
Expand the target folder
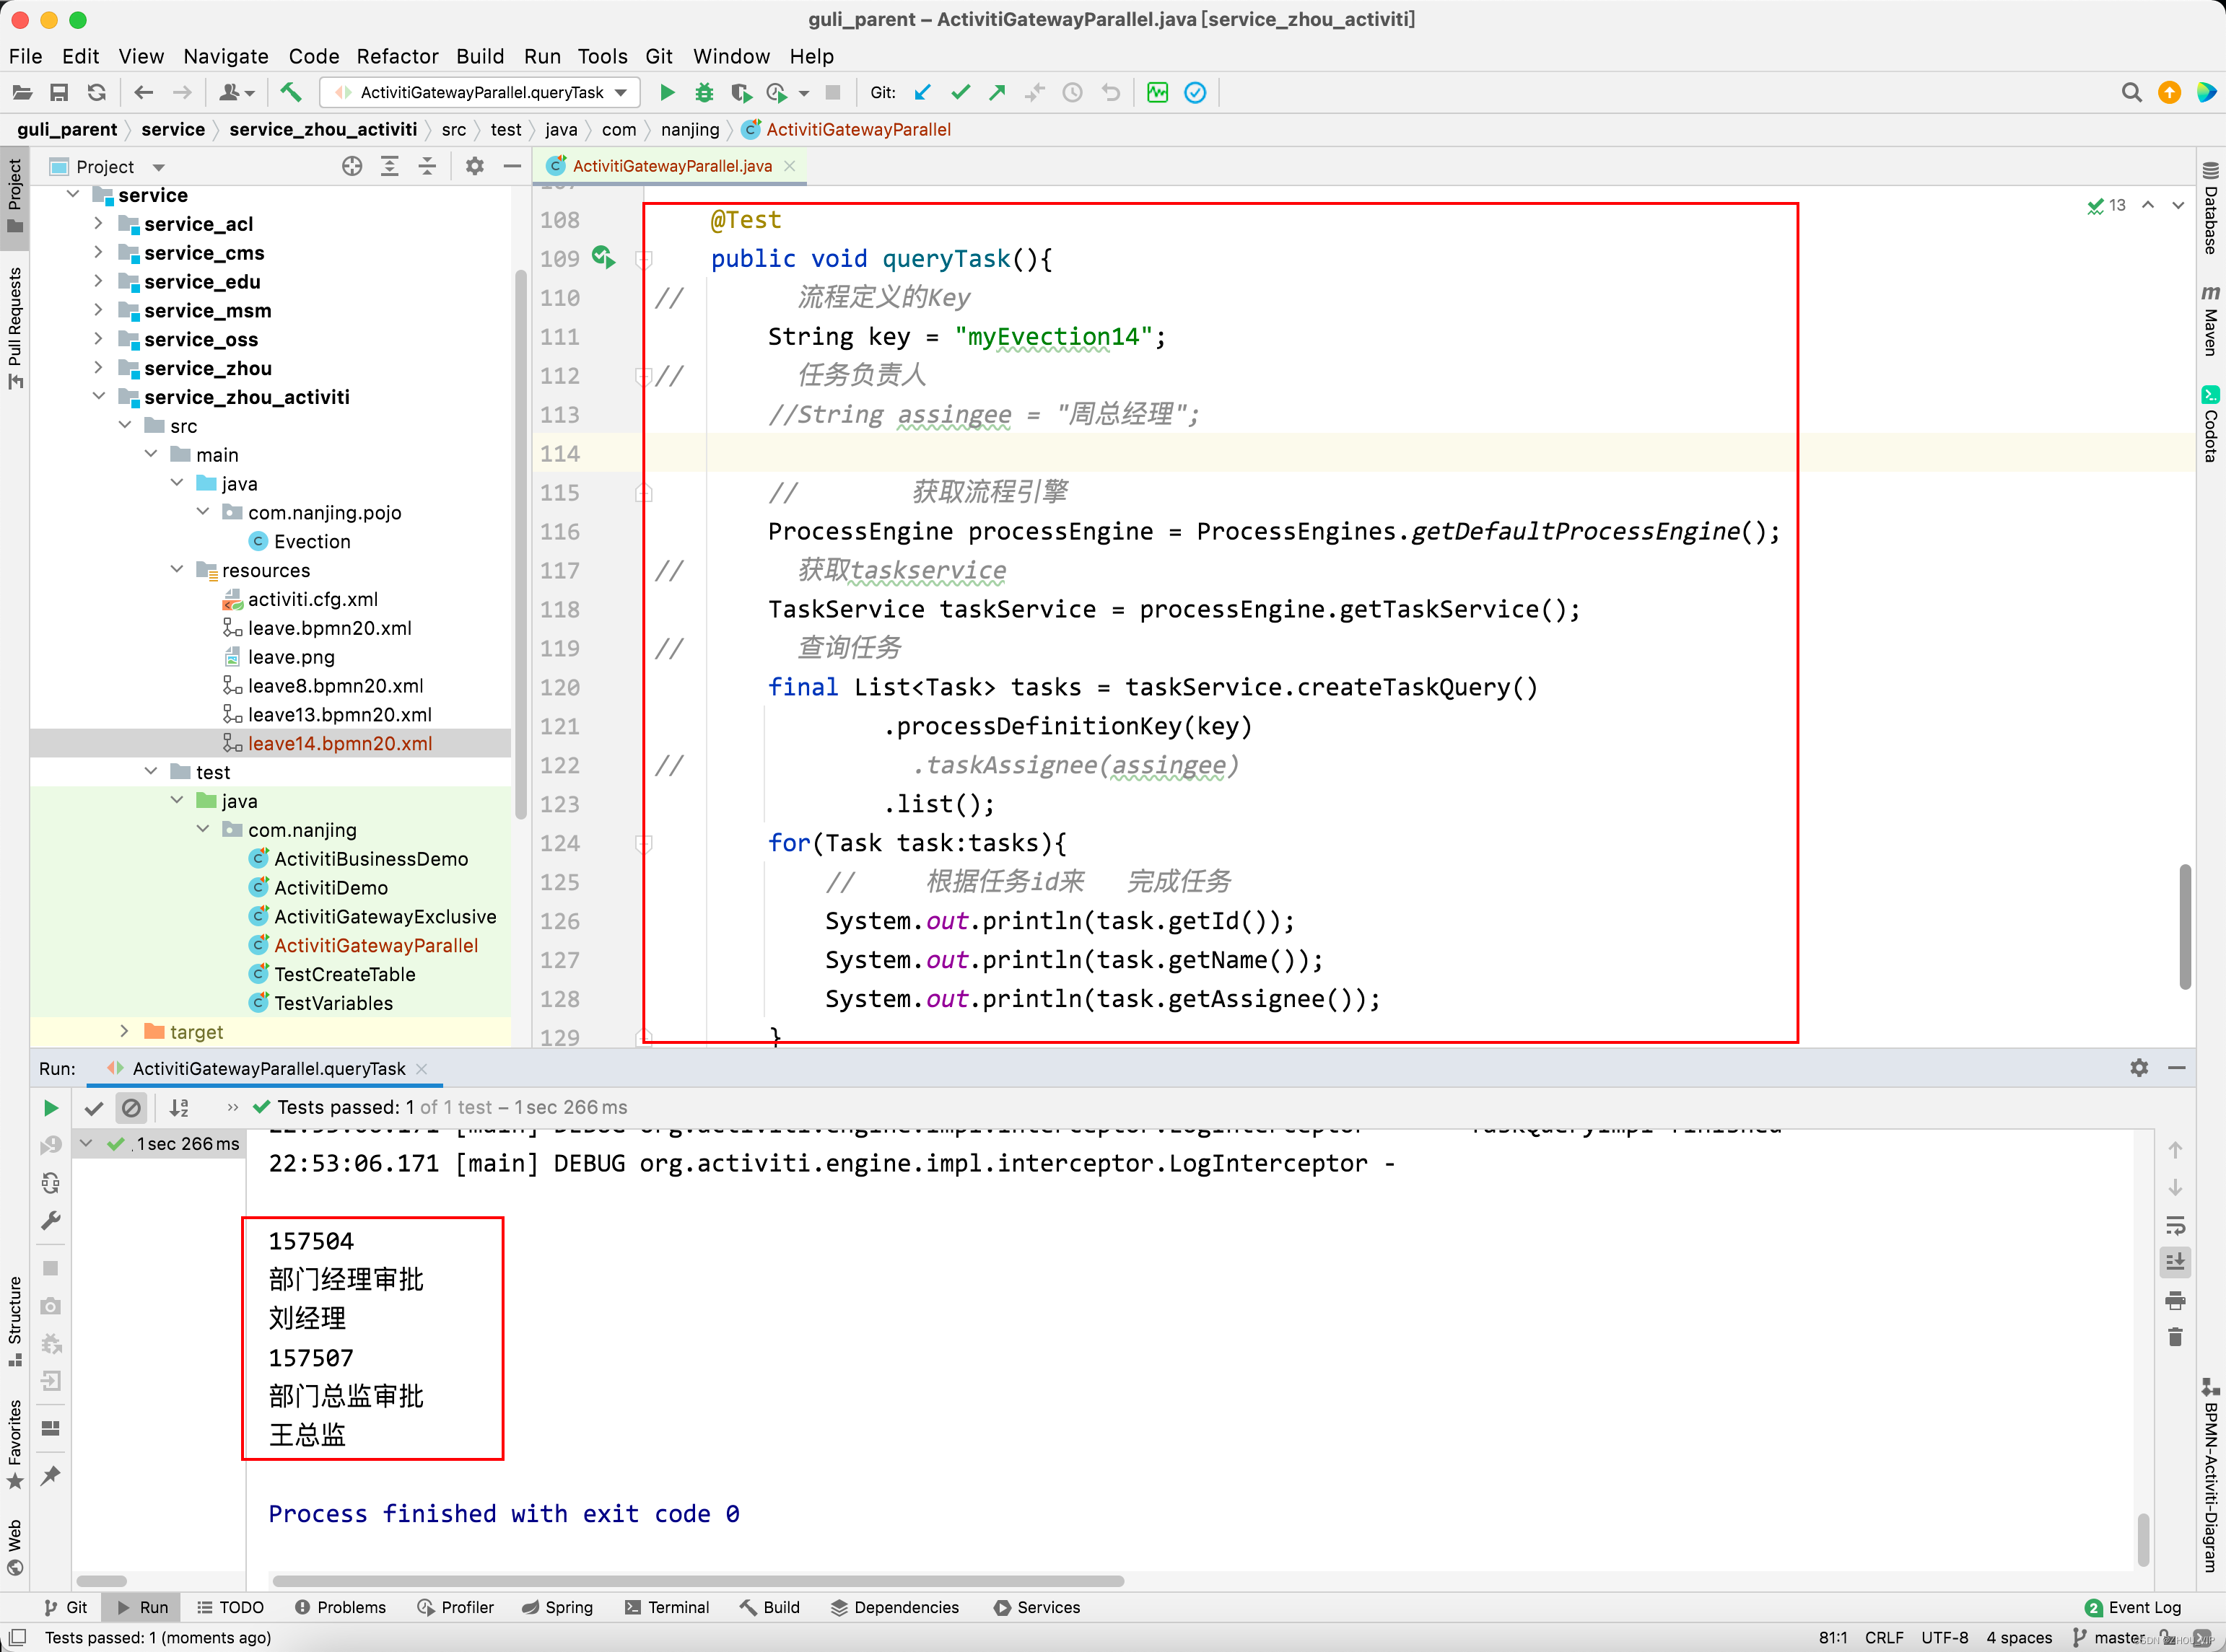click(x=124, y=1031)
